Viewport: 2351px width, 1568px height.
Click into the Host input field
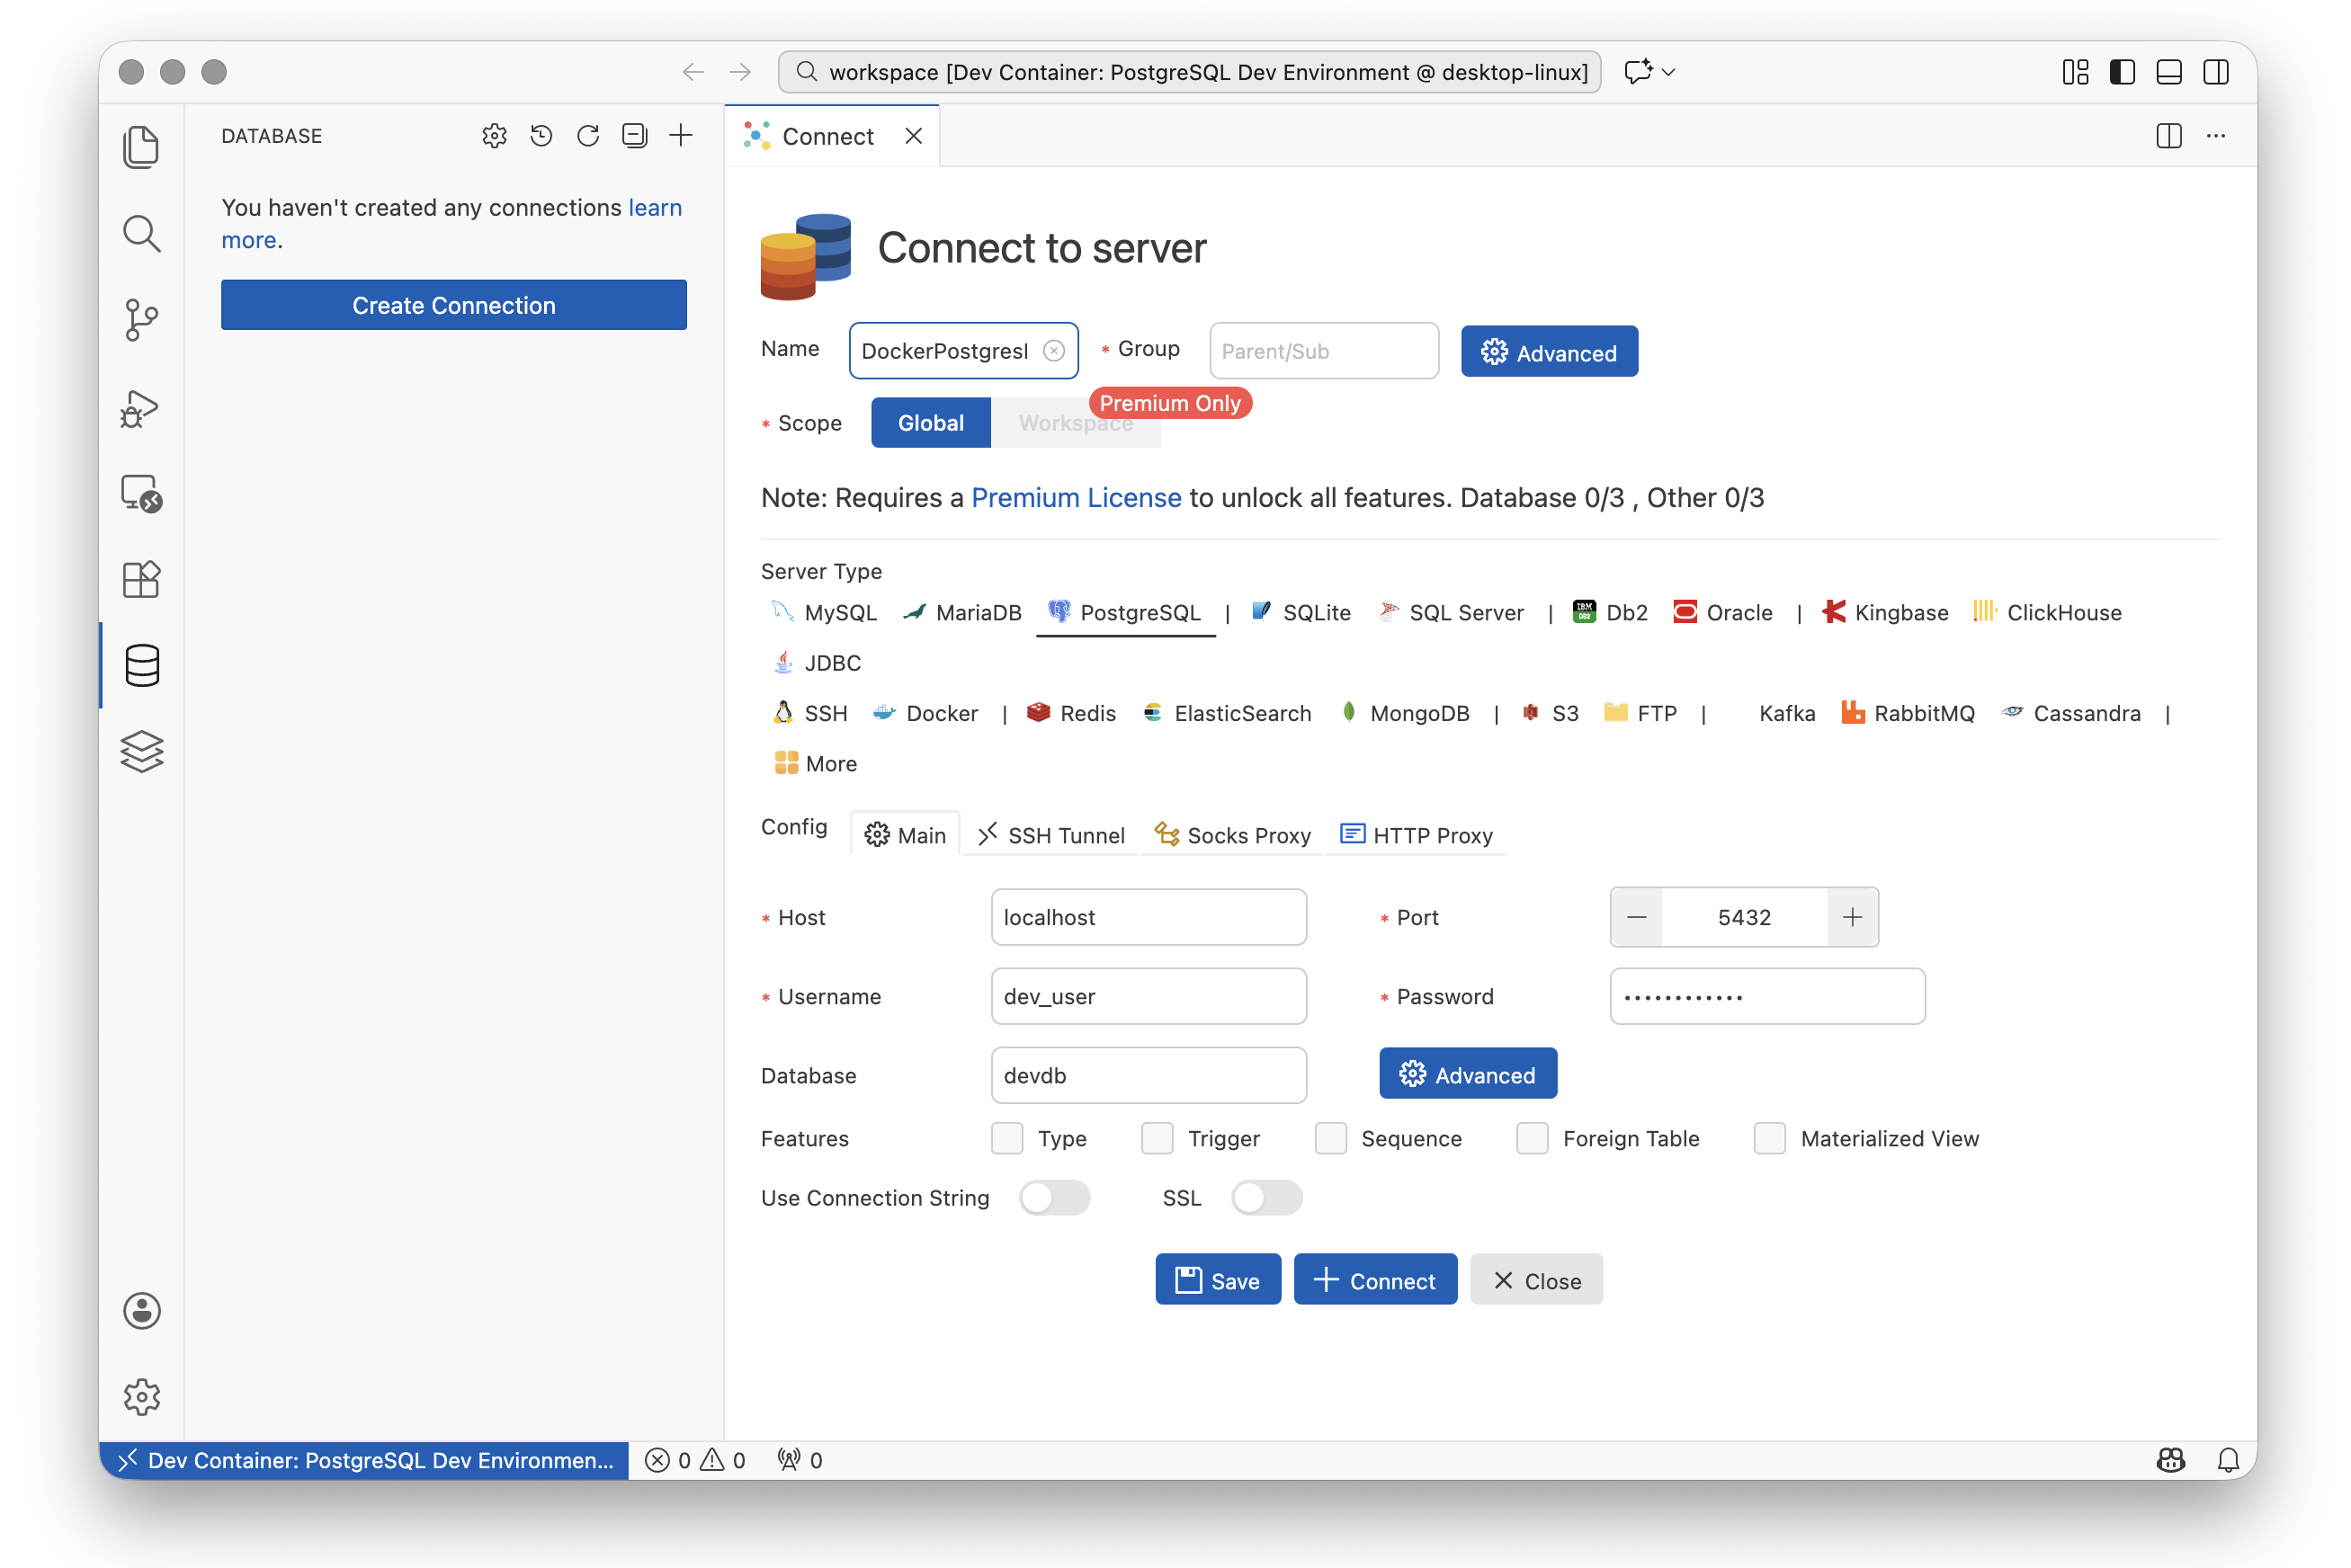(x=1148, y=917)
